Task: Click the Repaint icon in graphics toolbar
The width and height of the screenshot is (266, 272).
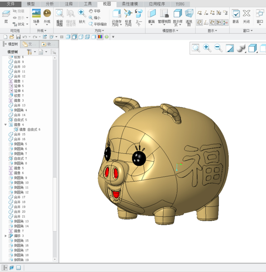Action: pyautogui.click(x=230, y=48)
